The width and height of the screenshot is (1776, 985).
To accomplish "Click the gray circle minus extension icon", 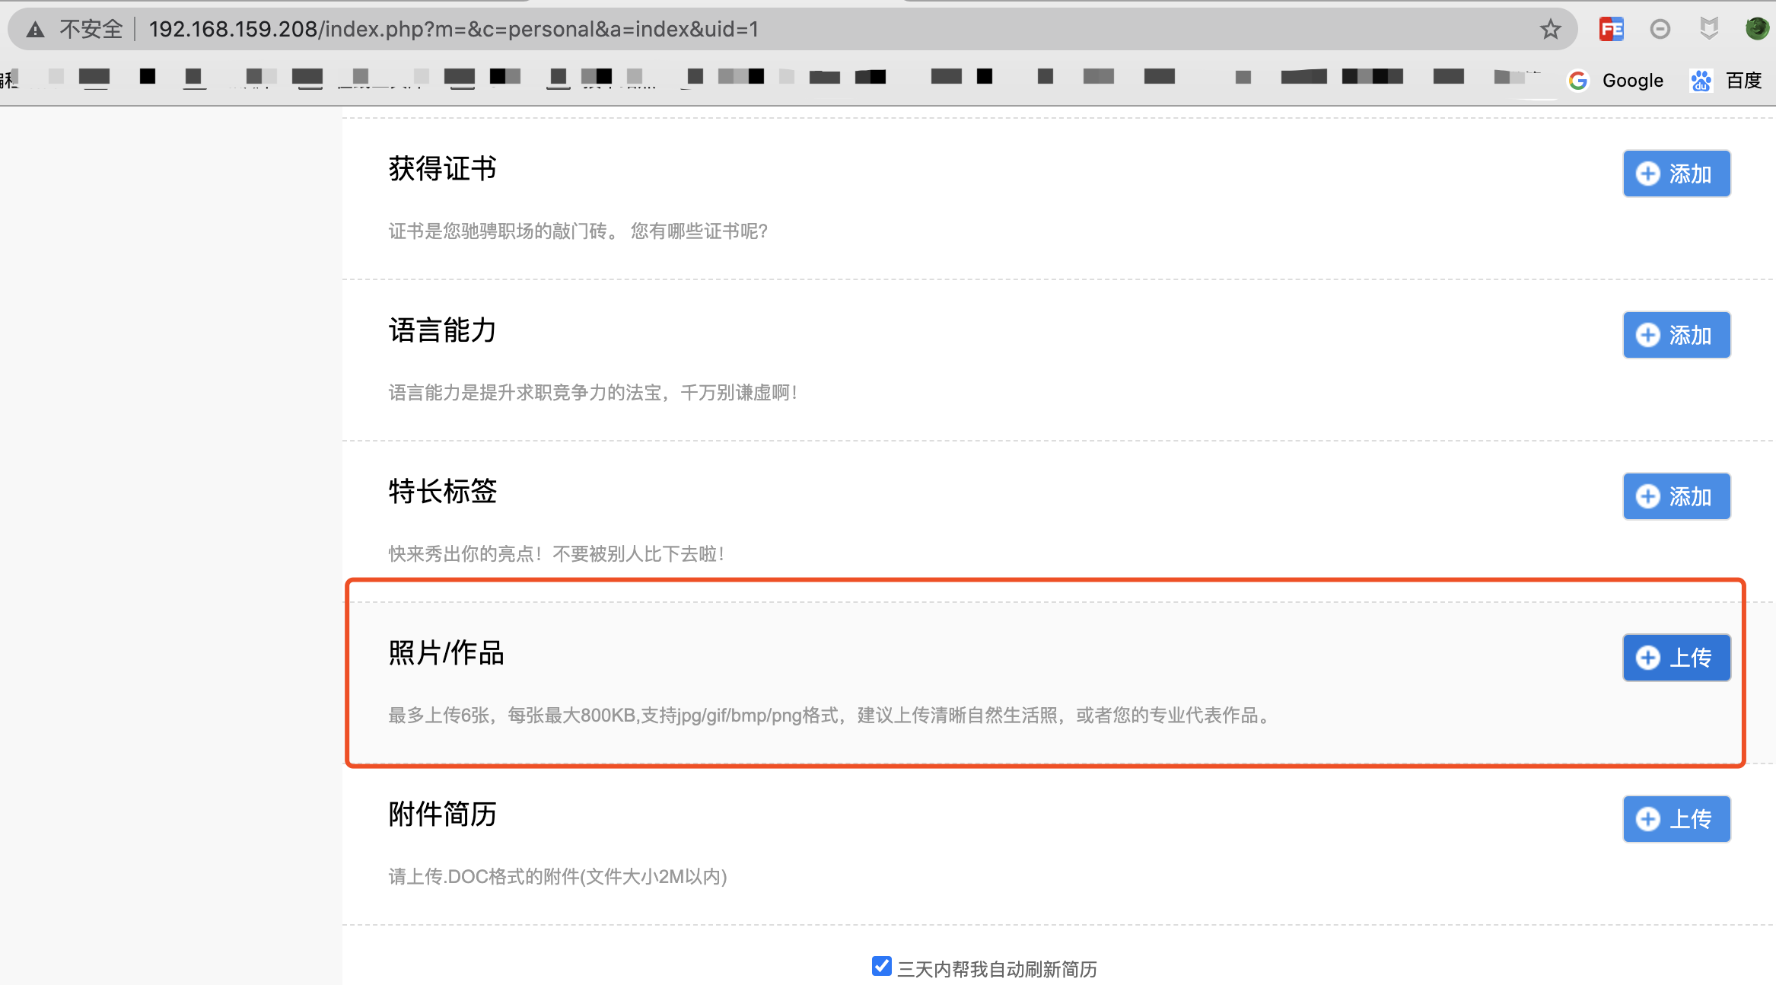I will click(x=1660, y=29).
